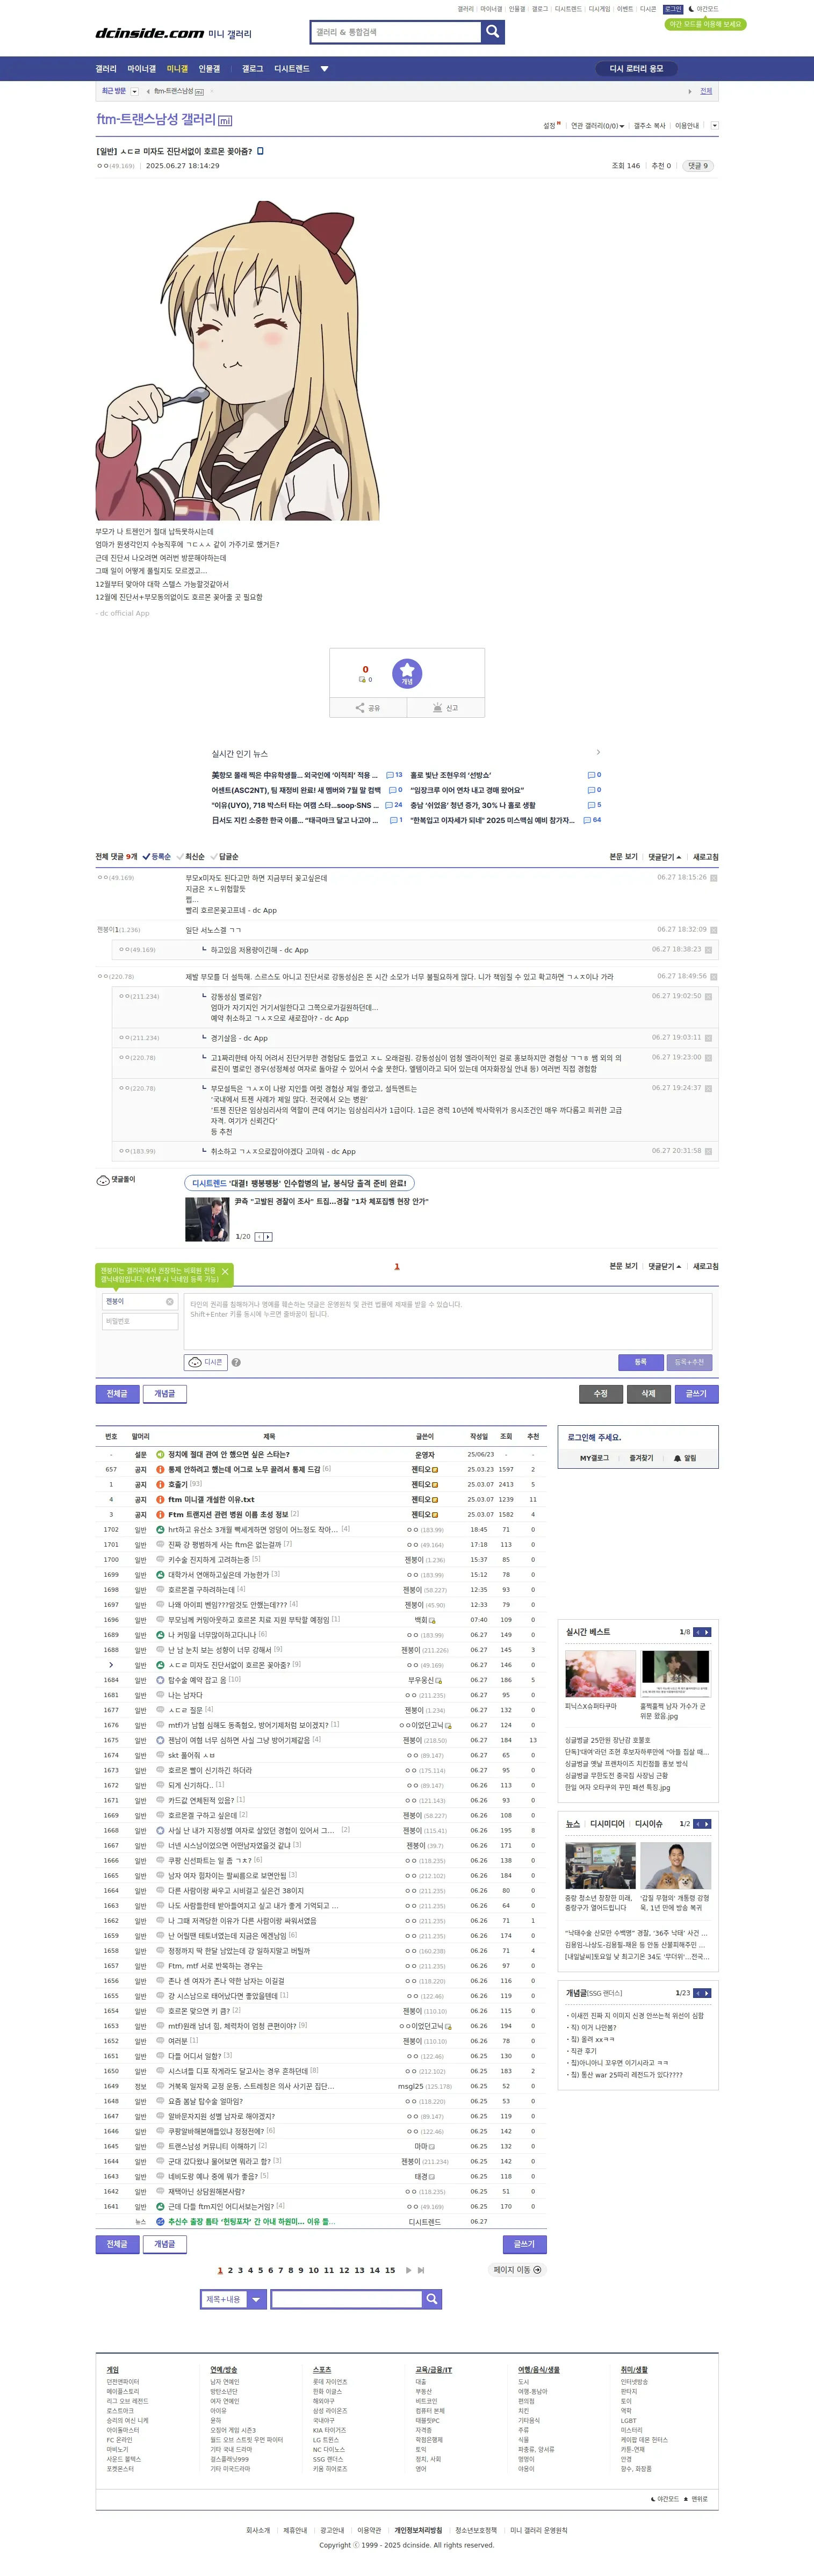Image resolution: width=814 pixels, height=2576 pixels.
Task: Open post 'ftm 미니갤 개설한 이유.txt'
Action: [x=211, y=1499]
